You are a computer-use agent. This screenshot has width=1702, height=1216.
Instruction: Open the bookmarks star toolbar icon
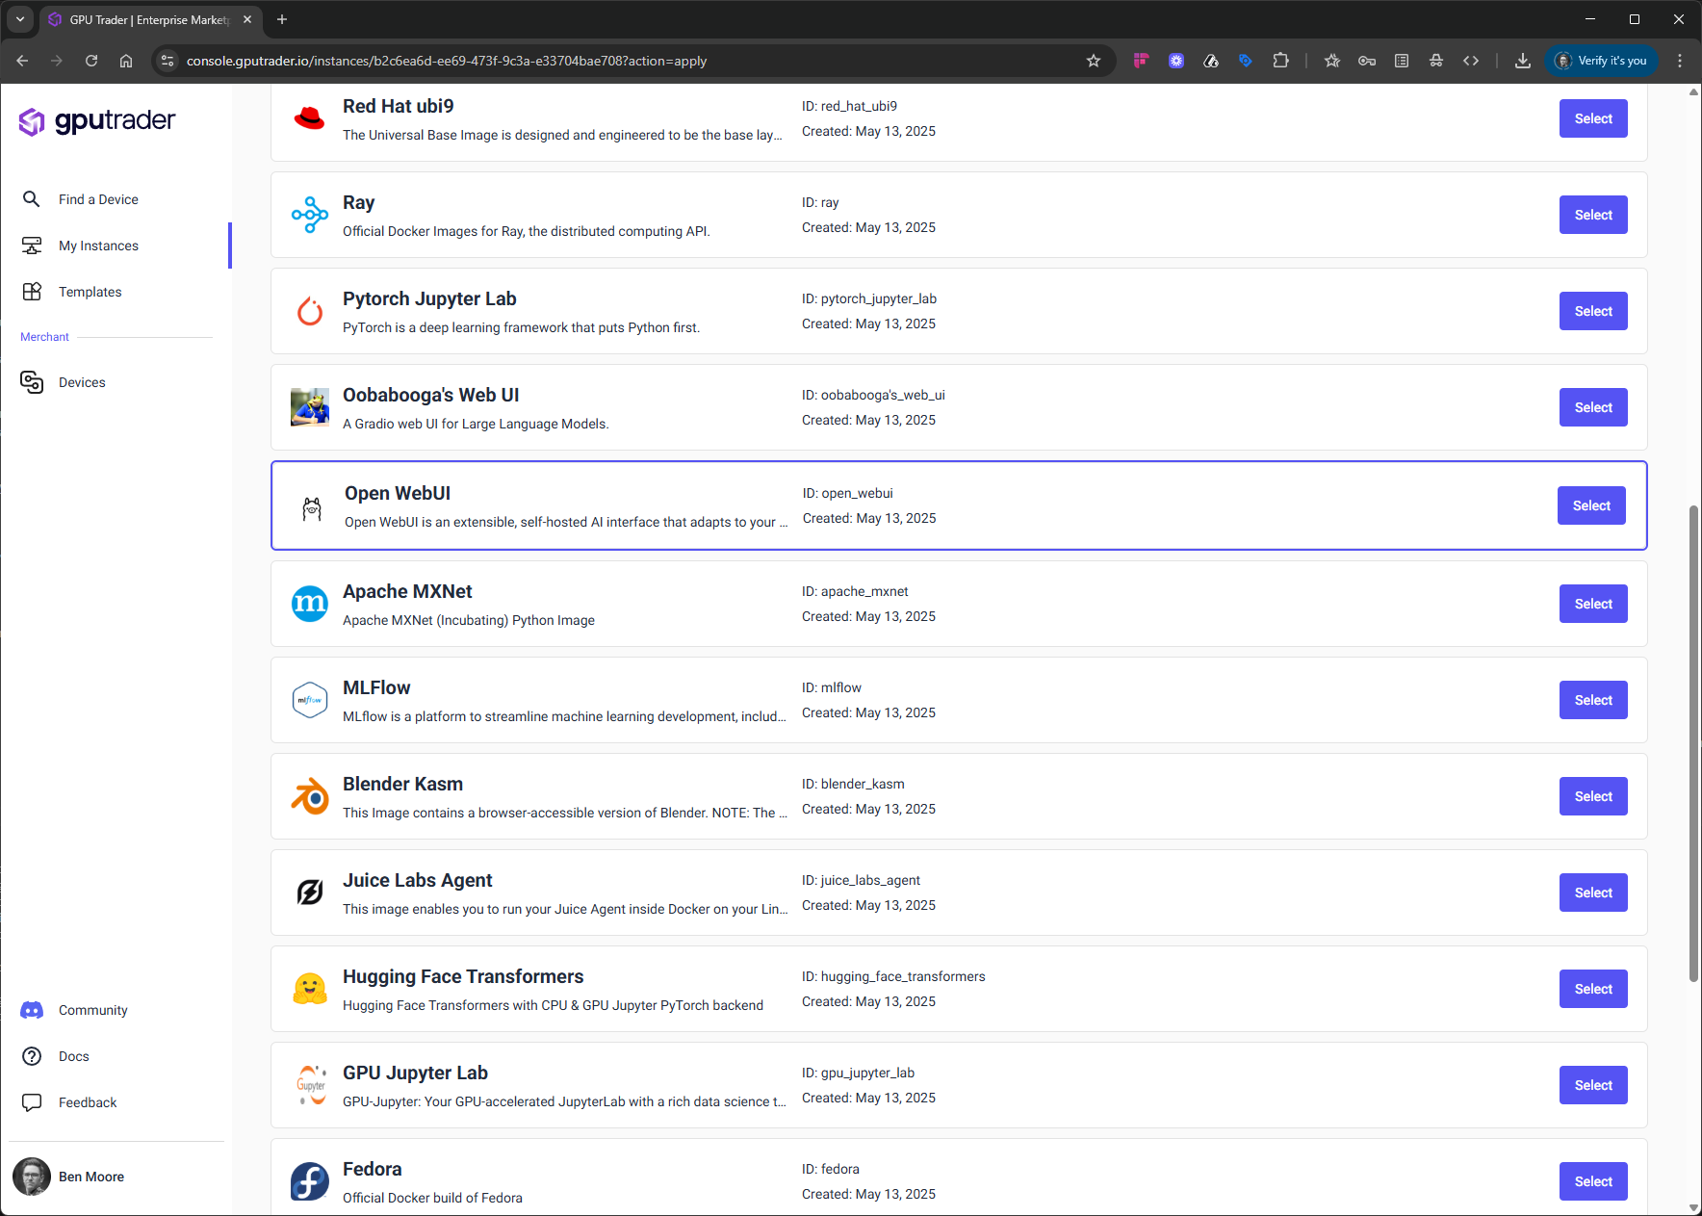pyautogui.click(x=1332, y=61)
